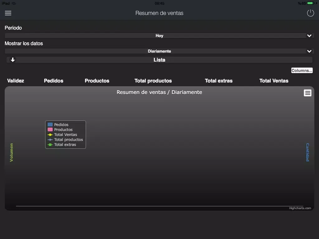Open the Highcharts.com credit link
Image resolution: width=319 pixels, height=239 pixels.
[300, 208]
